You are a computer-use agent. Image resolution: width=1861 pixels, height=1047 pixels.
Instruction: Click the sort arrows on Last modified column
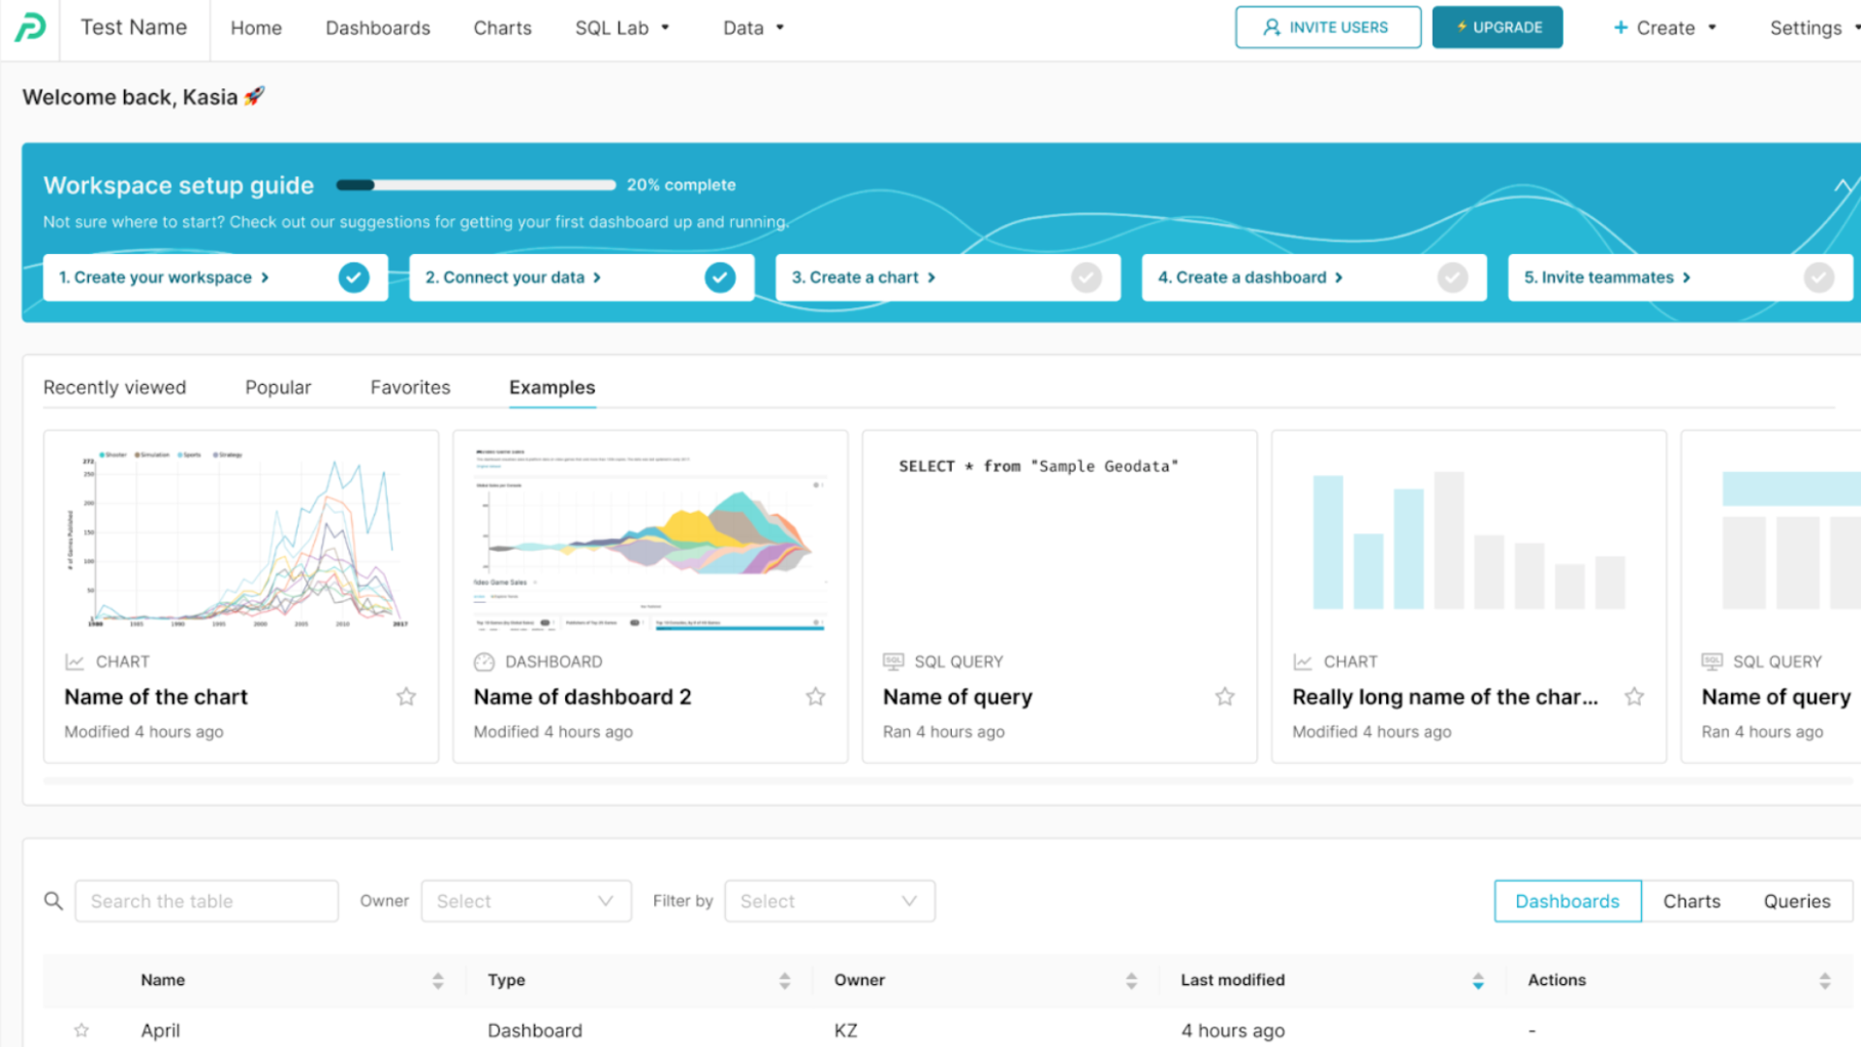pyautogui.click(x=1477, y=980)
